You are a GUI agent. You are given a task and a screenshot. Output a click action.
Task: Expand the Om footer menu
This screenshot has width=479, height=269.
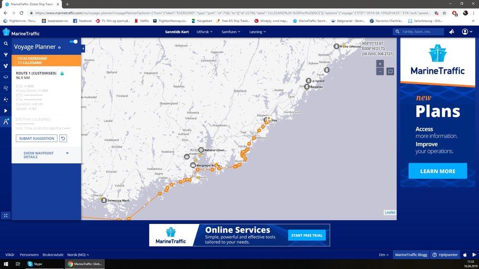click(x=384, y=255)
